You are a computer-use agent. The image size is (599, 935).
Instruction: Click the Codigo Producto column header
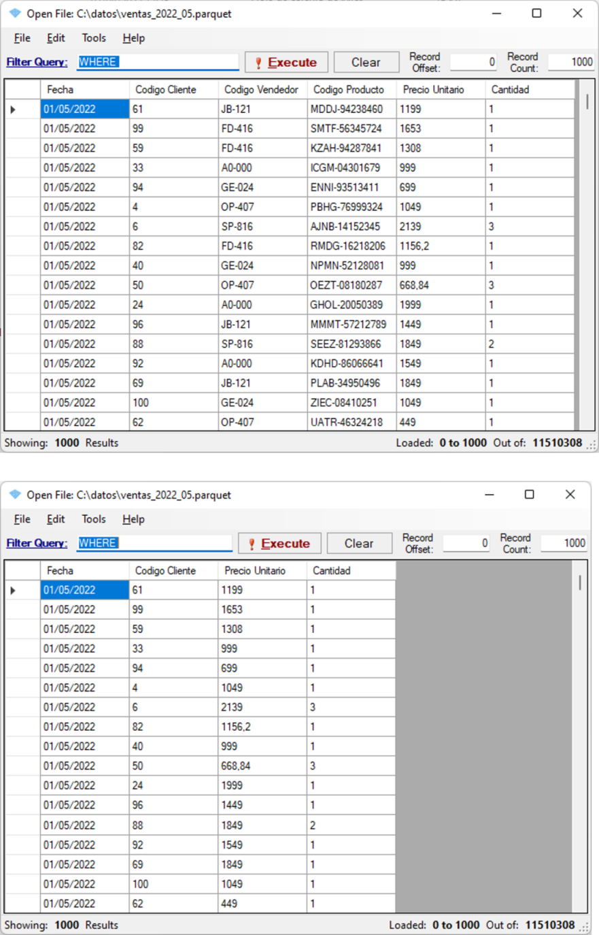click(349, 90)
